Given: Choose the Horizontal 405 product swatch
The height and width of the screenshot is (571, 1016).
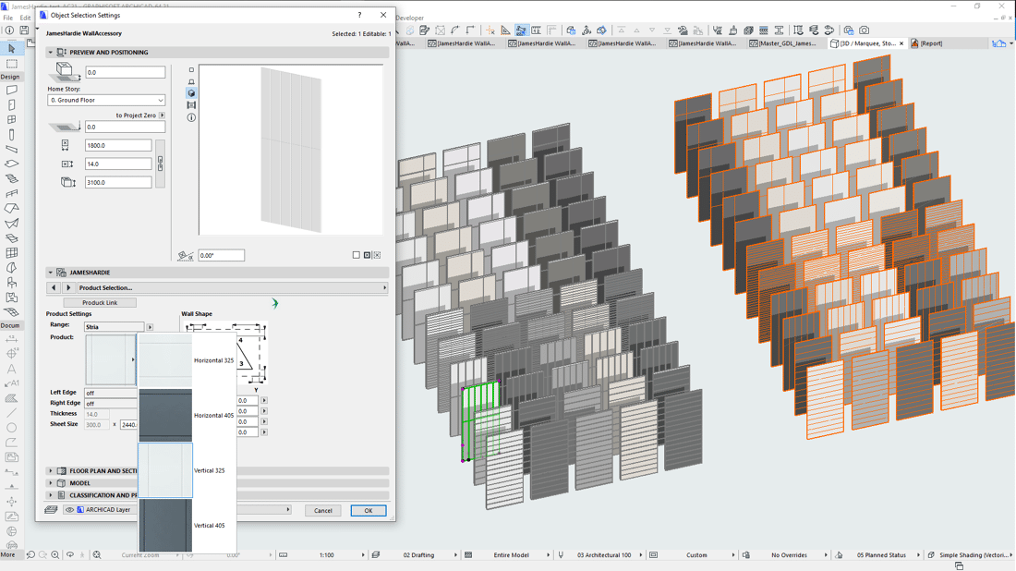Looking at the screenshot, I should click(166, 416).
